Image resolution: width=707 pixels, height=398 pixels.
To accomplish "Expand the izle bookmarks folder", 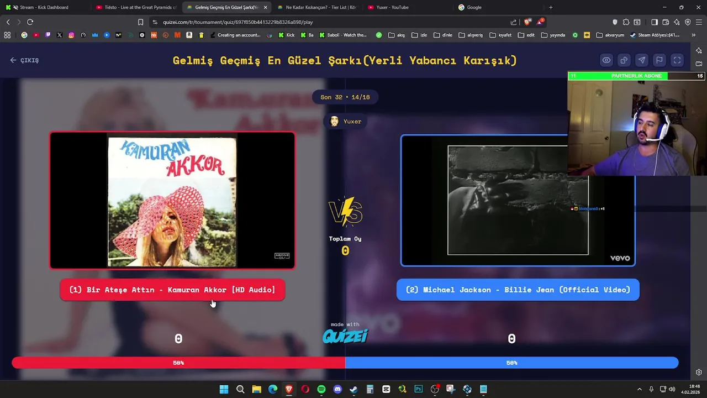I will (x=419, y=35).
